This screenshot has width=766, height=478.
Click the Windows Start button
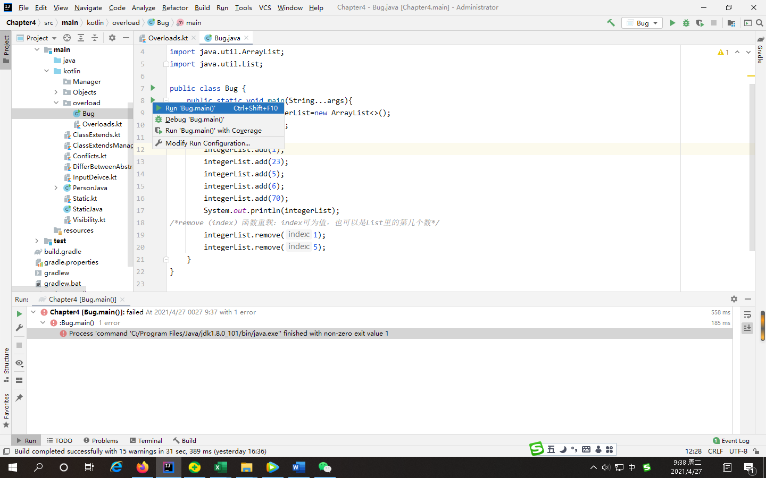[x=13, y=467]
